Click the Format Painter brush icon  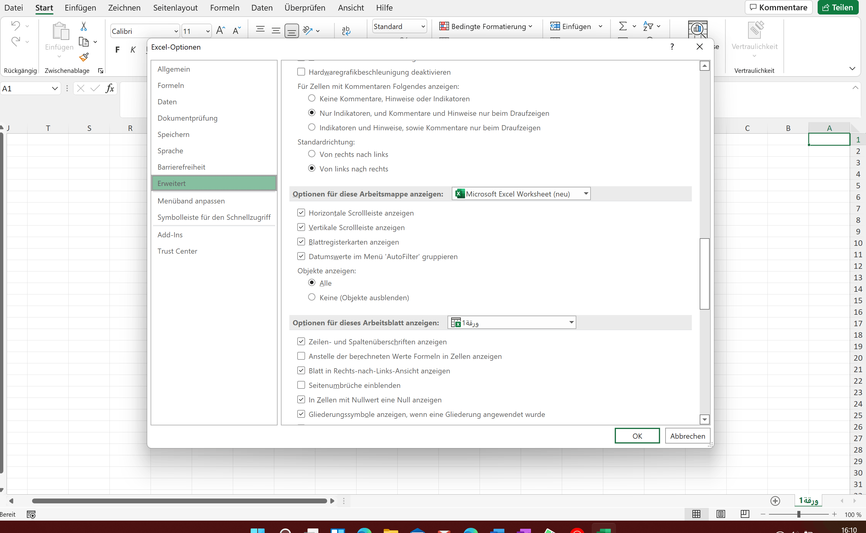(x=84, y=57)
